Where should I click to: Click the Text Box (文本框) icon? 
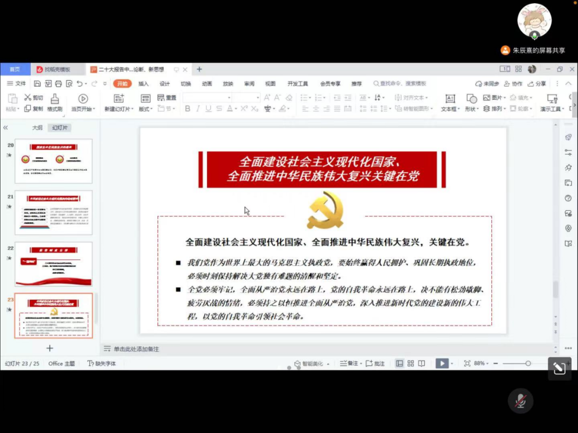point(450,98)
